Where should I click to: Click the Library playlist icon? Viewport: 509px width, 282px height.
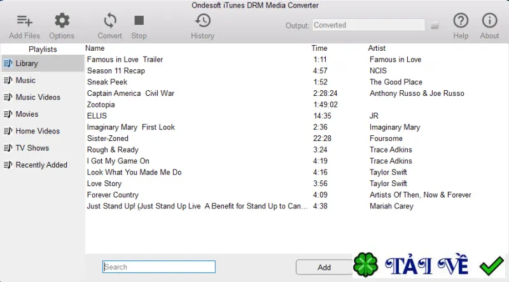[8, 64]
